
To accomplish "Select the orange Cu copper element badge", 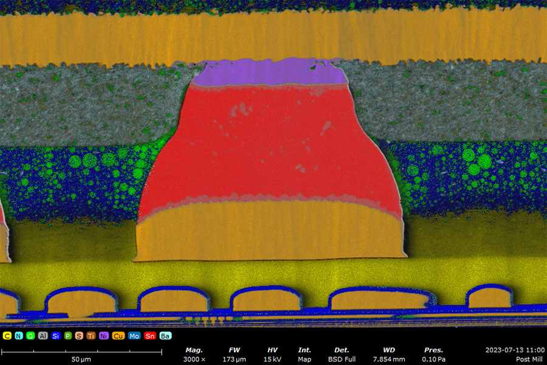I will 118,336.
